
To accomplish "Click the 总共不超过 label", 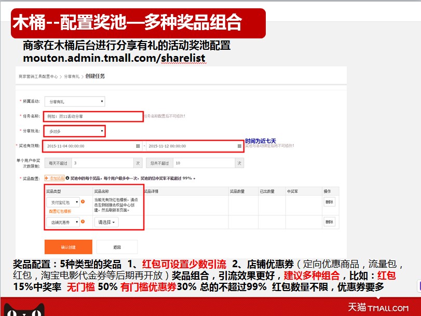I will [x=159, y=163].
